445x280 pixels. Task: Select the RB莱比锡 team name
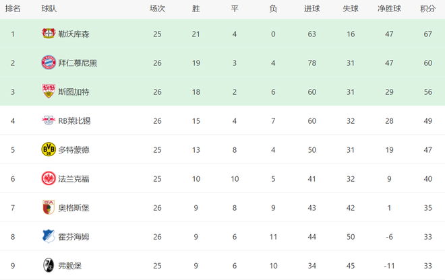(74, 120)
